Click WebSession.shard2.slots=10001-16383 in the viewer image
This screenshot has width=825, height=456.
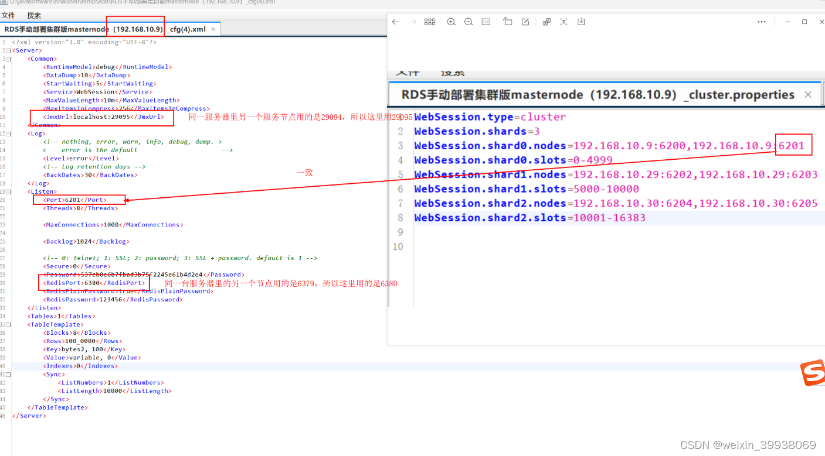529,217
